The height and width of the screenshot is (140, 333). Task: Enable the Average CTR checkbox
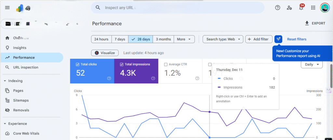point(166,64)
